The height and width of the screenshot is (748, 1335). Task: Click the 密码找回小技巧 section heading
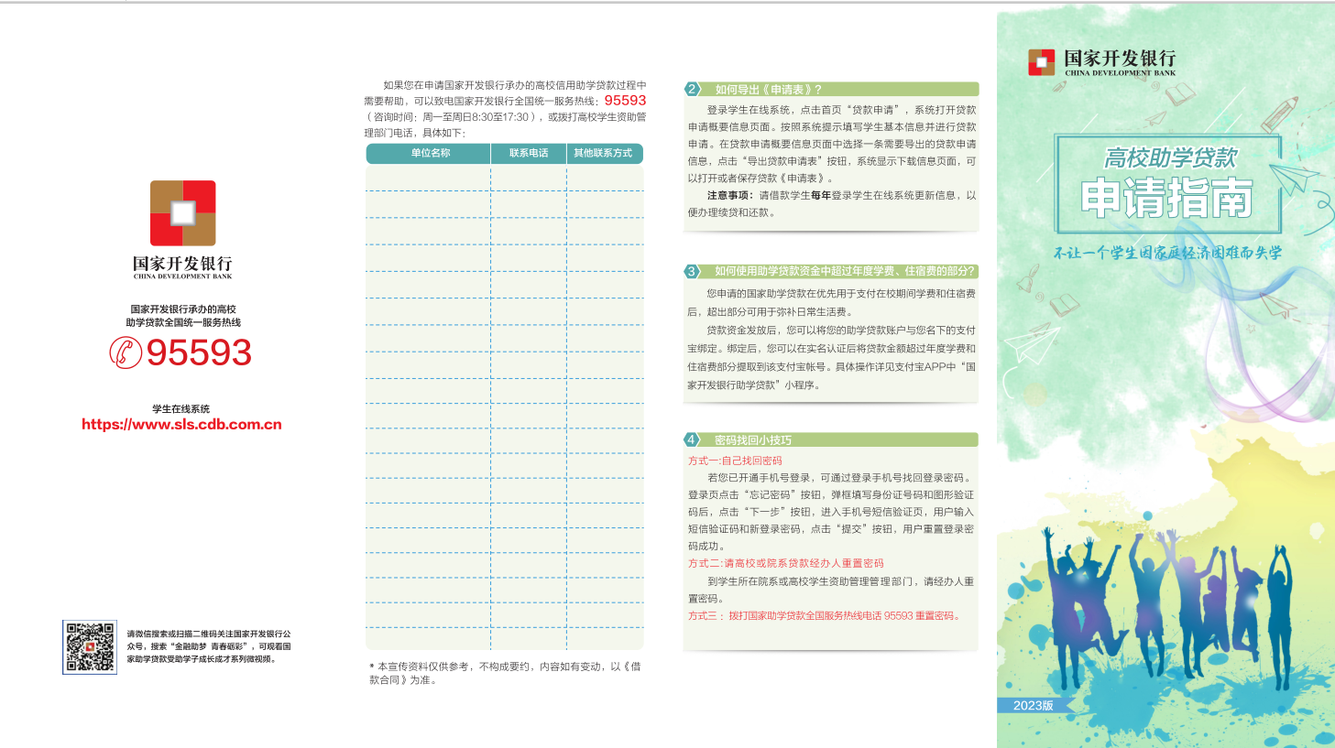point(752,440)
